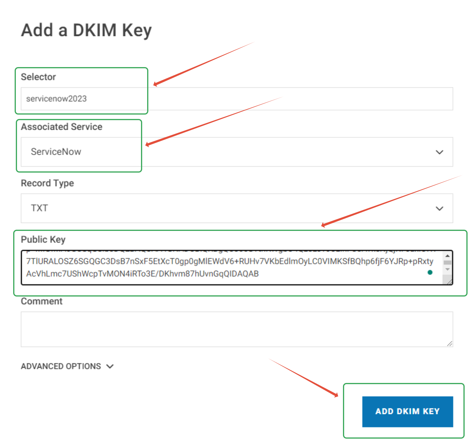
Task: Collapse the ADVANCED OPTIONS label
Action: click(61, 366)
